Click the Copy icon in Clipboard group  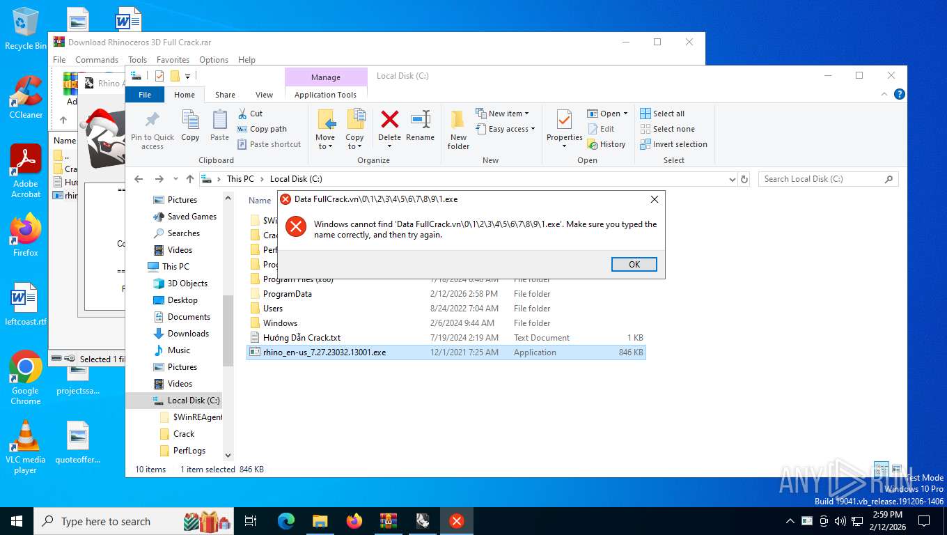[190, 120]
